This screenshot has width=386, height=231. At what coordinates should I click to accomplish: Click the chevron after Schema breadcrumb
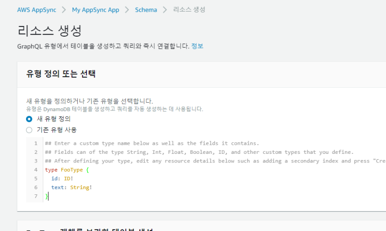[165, 10]
